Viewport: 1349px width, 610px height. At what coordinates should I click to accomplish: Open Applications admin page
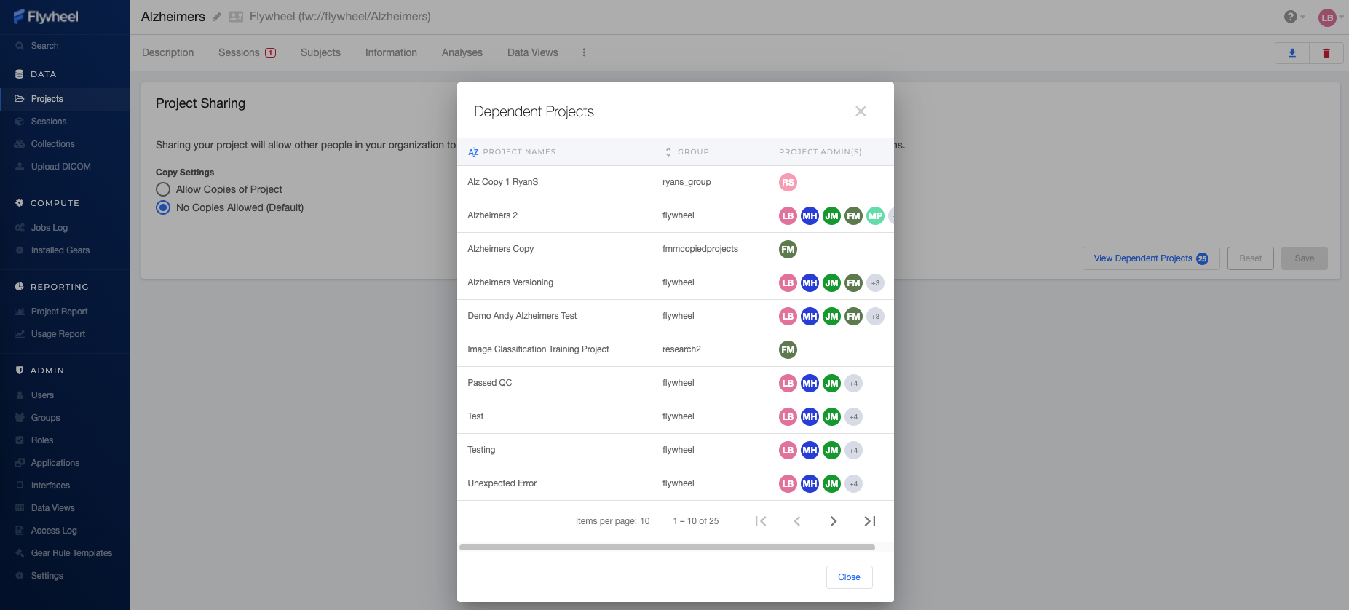55,463
